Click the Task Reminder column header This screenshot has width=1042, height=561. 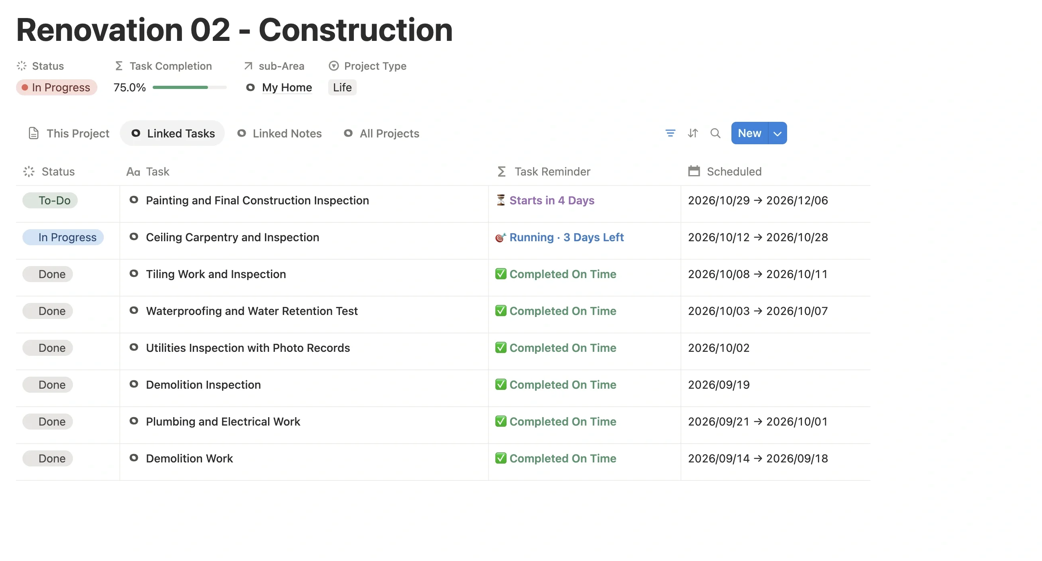[543, 172]
